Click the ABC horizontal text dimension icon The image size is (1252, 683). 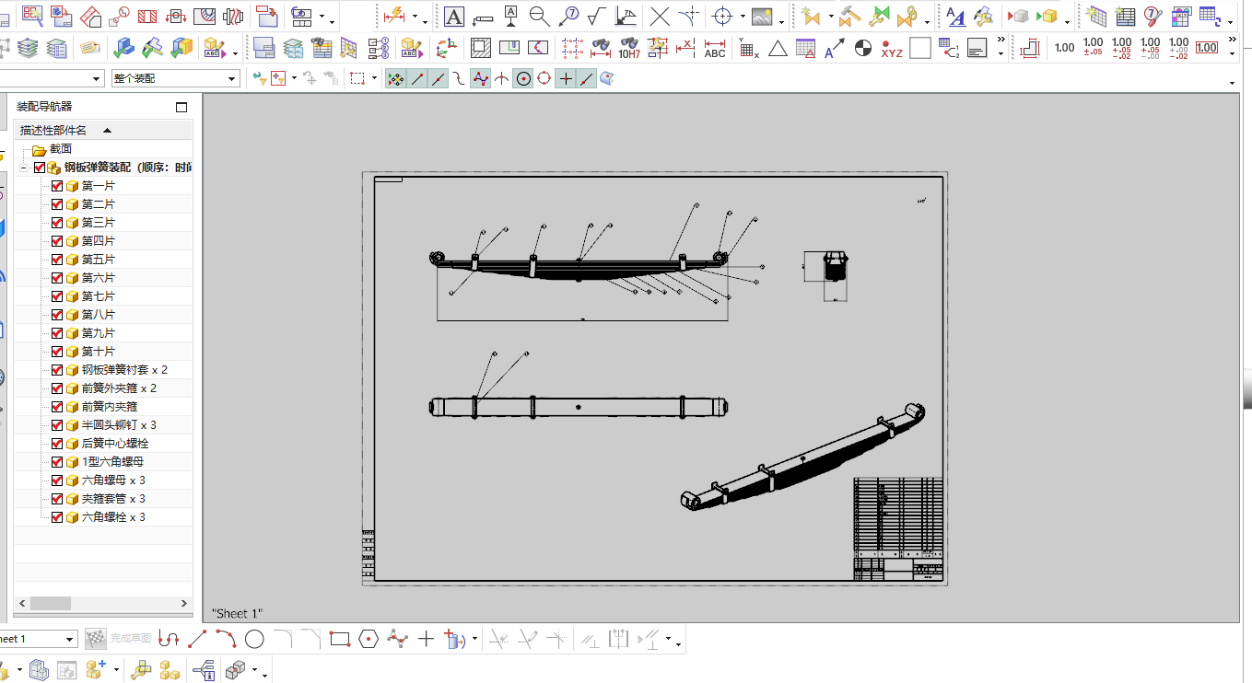click(715, 48)
